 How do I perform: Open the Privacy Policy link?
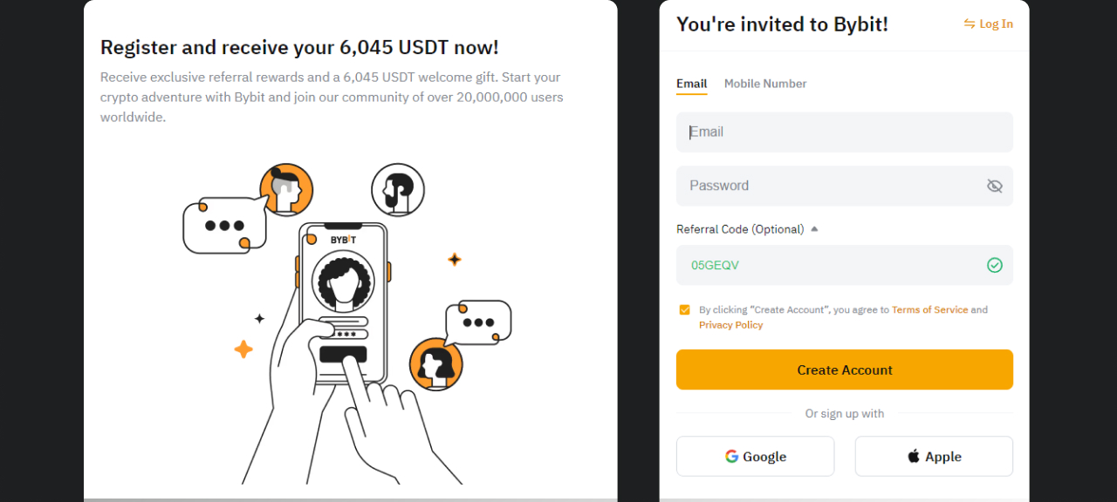[x=730, y=324]
